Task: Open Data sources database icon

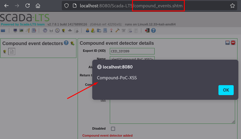Action: (x=51, y=30)
